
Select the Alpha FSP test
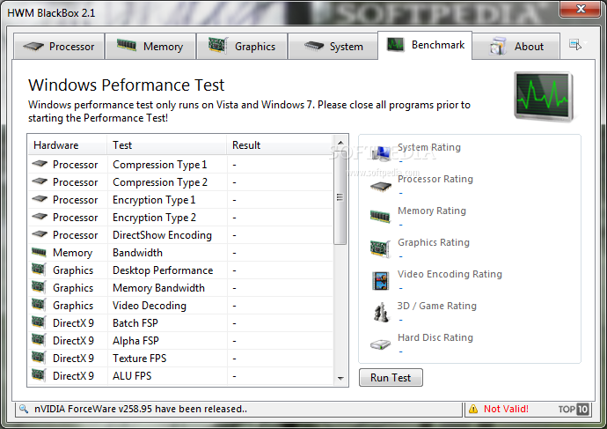(180, 341)
